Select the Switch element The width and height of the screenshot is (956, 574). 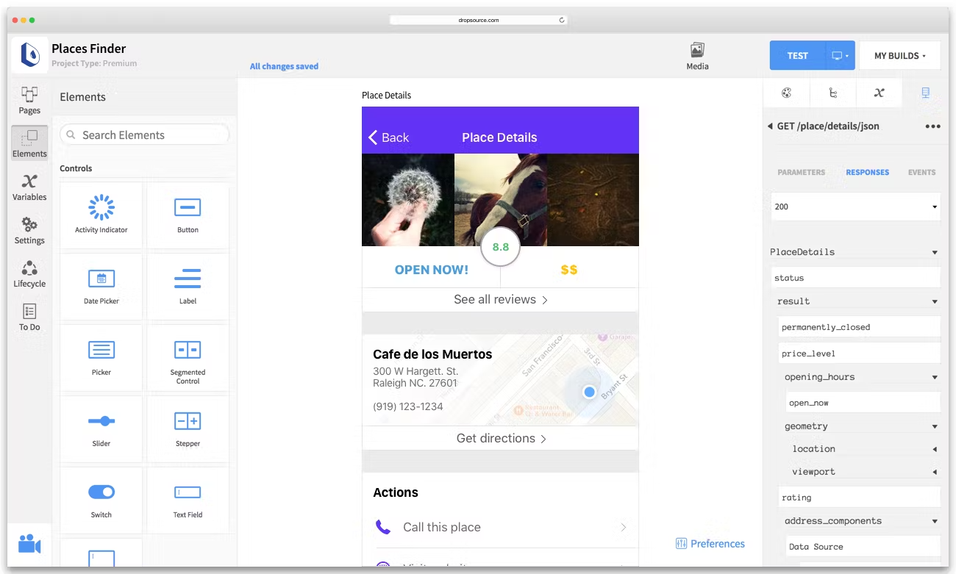pos(101,500)
